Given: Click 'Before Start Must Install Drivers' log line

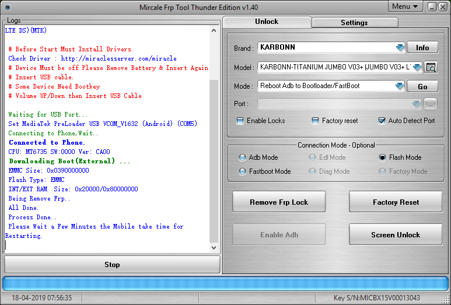Looking at the screenshot, I should pos(71,49).
